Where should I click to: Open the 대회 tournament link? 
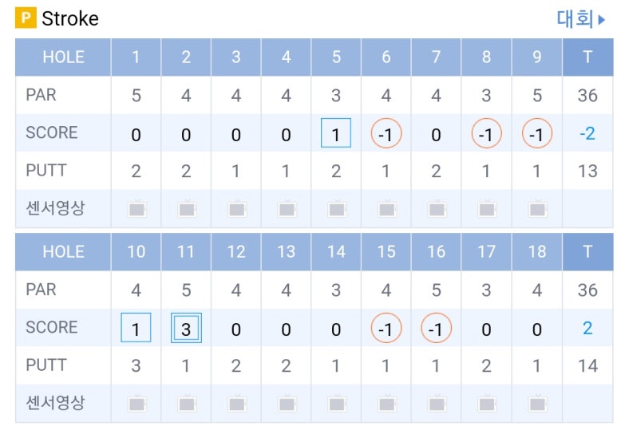coord(575,19)
